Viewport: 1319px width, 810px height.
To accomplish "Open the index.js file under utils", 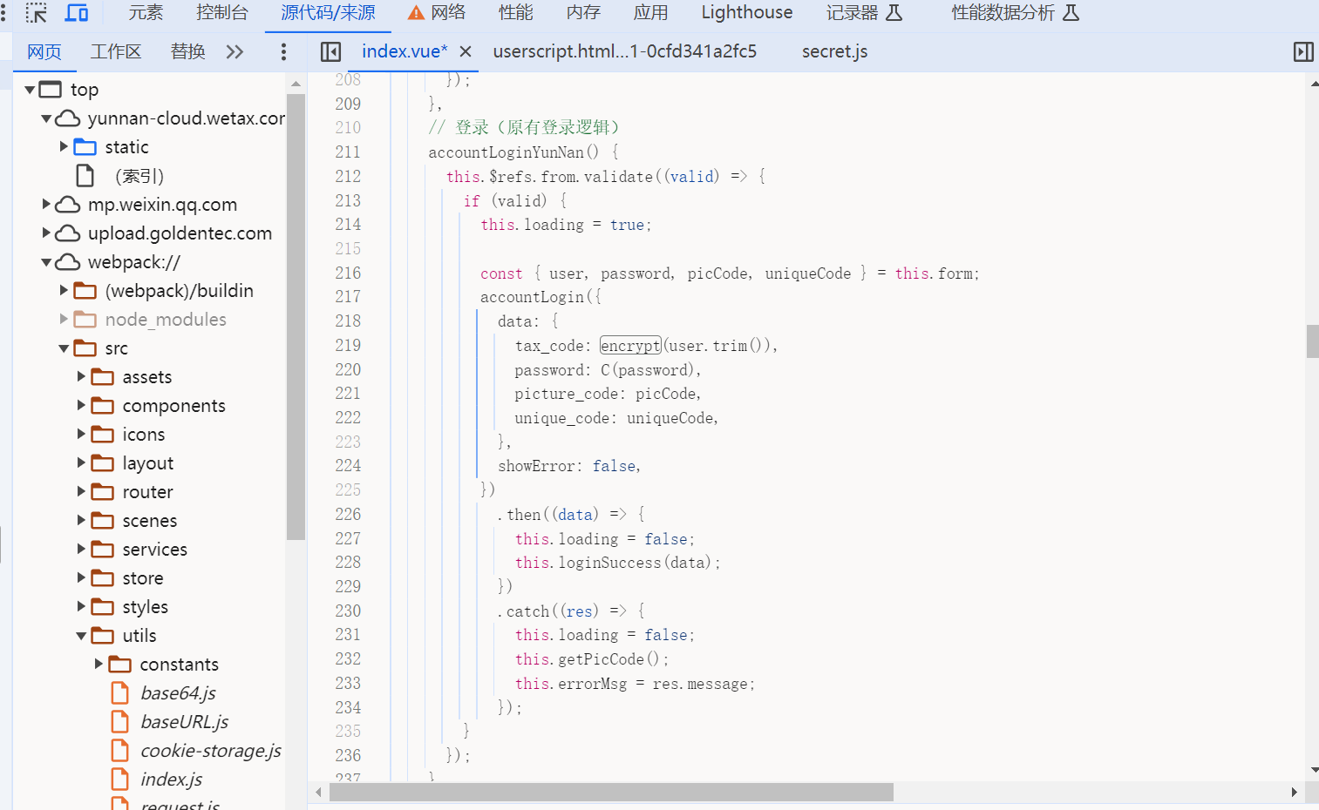I will [171, 780].
